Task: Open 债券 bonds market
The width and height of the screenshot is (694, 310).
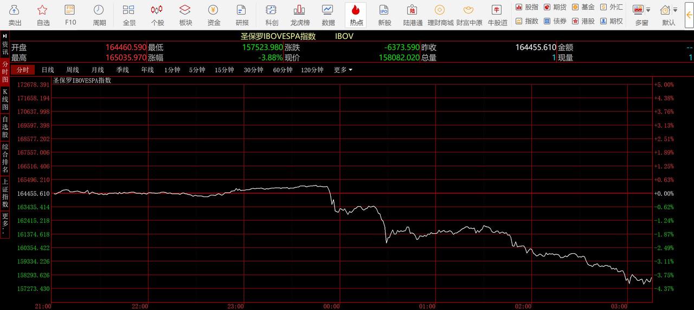Action: click(x=555, y=21)
